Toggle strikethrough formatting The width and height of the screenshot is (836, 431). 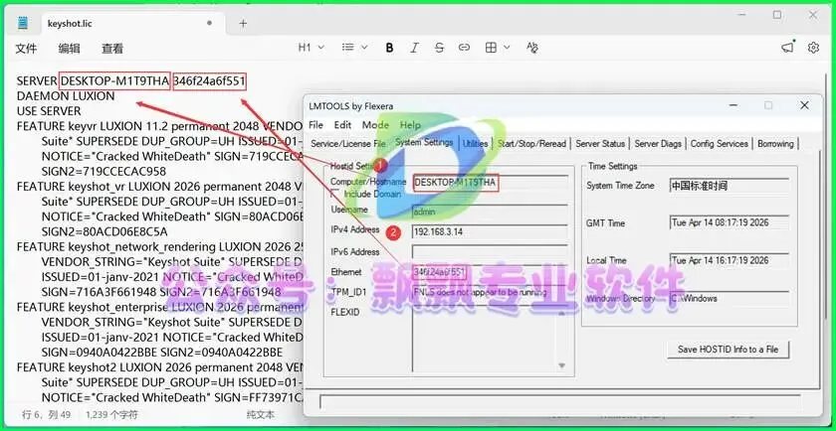(x=439, y=48)
